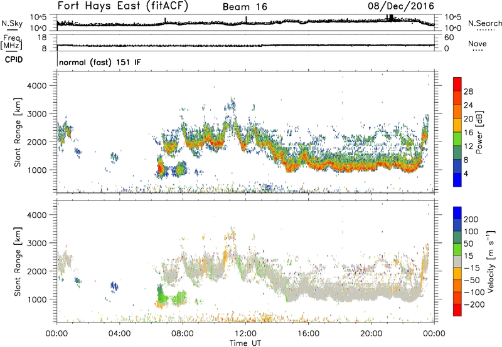The image size is (502, 347).
Task: Select the "N.Search" legend label
Action: [484, 23]
